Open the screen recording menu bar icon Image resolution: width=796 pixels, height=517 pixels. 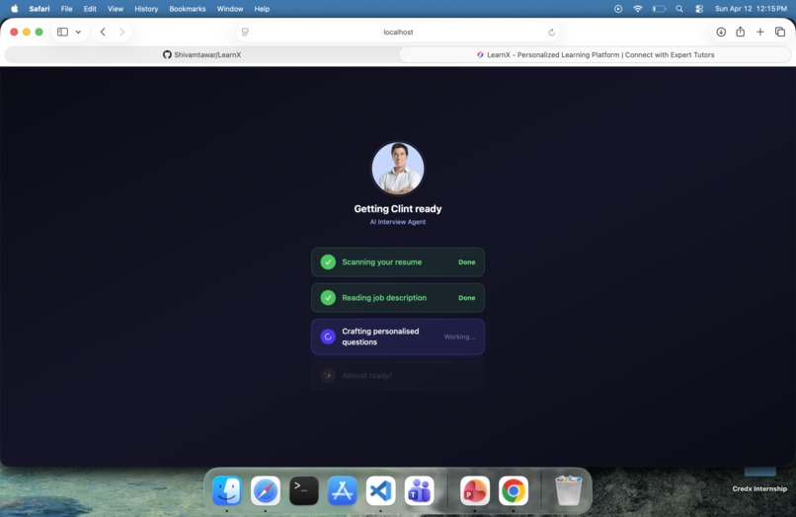618,9
